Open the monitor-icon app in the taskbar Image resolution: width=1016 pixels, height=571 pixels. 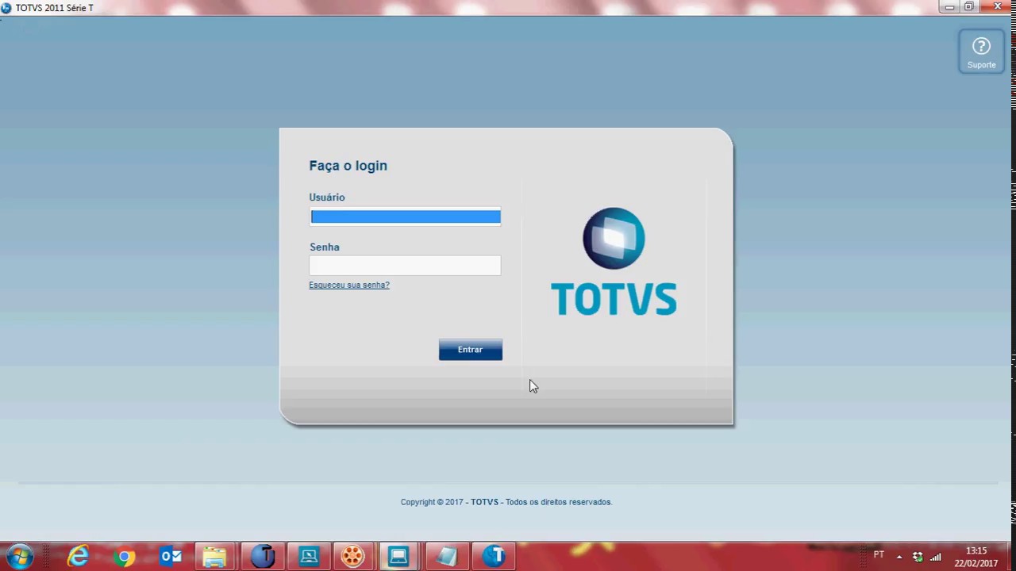(x=399, y=557)
